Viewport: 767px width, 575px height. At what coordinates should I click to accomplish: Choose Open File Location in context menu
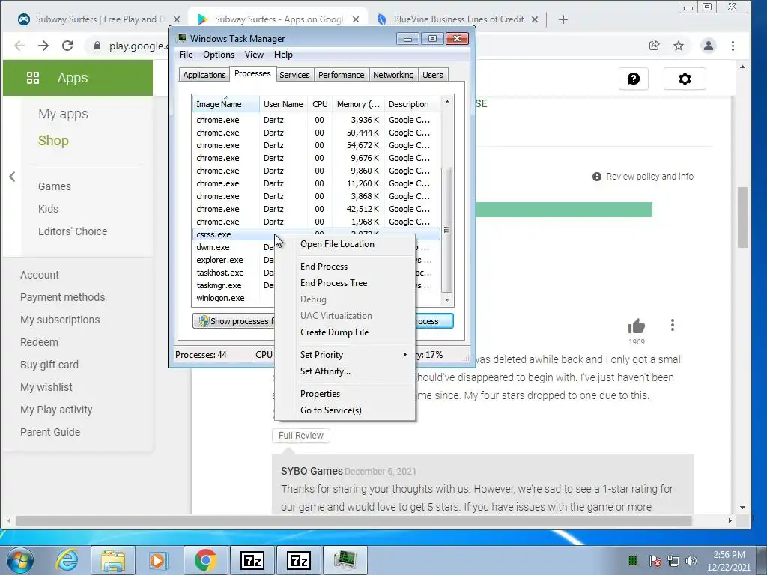[345, 244]
